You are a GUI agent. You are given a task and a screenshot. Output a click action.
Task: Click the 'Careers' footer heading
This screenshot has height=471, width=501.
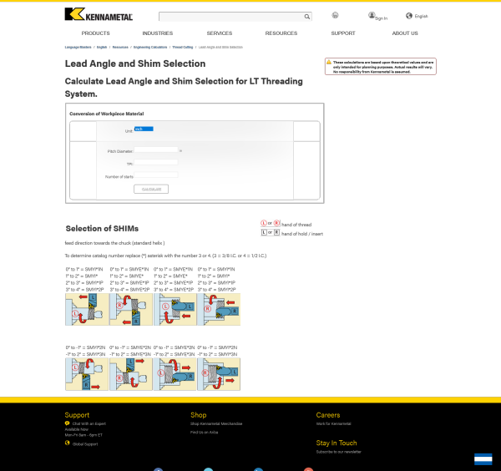pyautogui.click(x=328, y=415)
